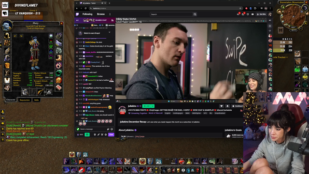Click the Twitch search magnifier button
The height and width of the screenshot is (174, 309).
click(x=195, y=14)
